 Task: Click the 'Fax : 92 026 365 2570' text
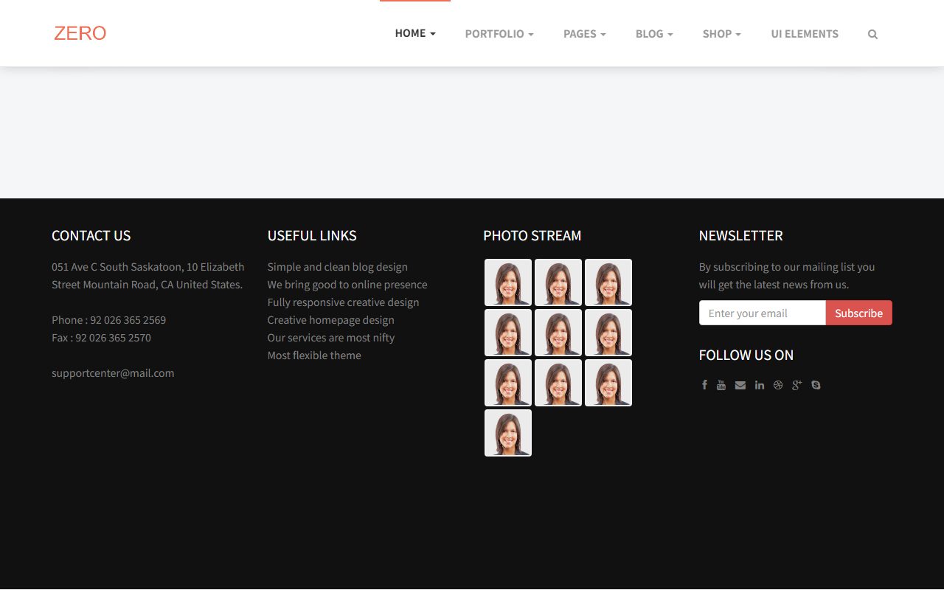101,338
